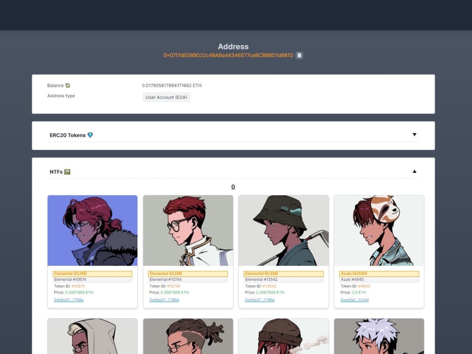Copy the wallet address with the copy icon

click(x=299, y=55)
